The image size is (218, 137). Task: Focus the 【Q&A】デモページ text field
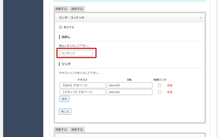click(x=82, y=85)
